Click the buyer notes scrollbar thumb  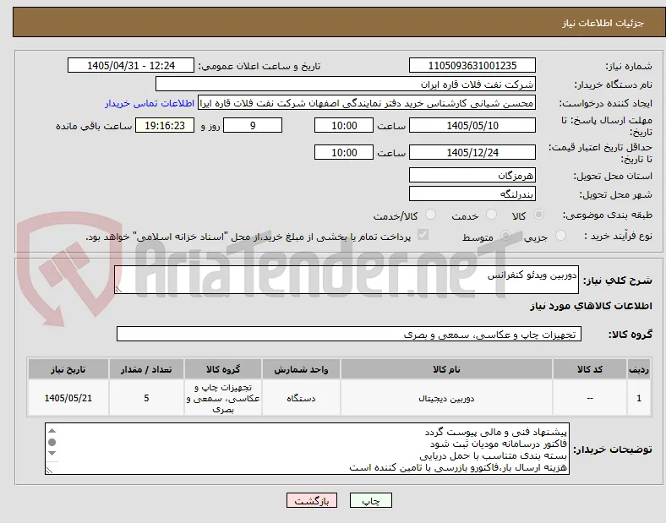pyautogui.click(x=52, y=443)
